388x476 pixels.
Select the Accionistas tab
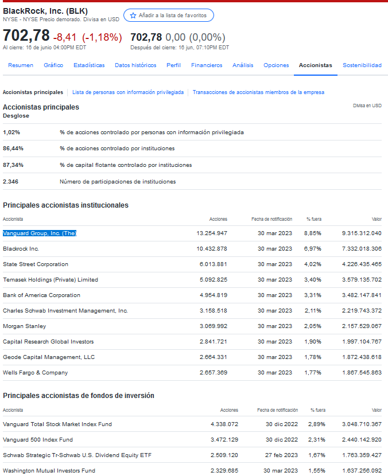[315, 65]
